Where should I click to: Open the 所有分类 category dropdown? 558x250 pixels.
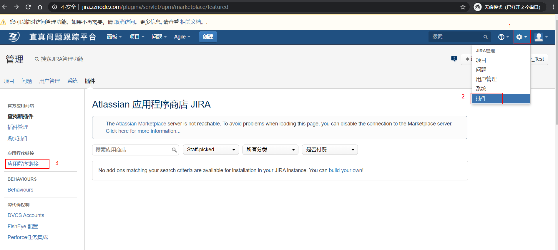click(x=270, y=150)
